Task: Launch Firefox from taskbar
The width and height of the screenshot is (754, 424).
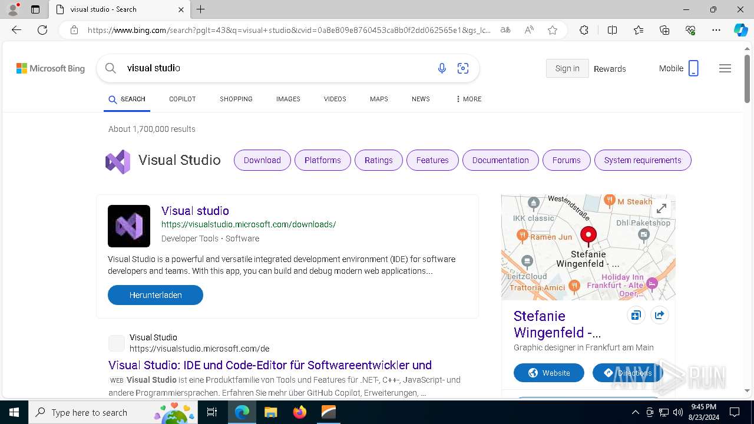Action: point(300,412)
